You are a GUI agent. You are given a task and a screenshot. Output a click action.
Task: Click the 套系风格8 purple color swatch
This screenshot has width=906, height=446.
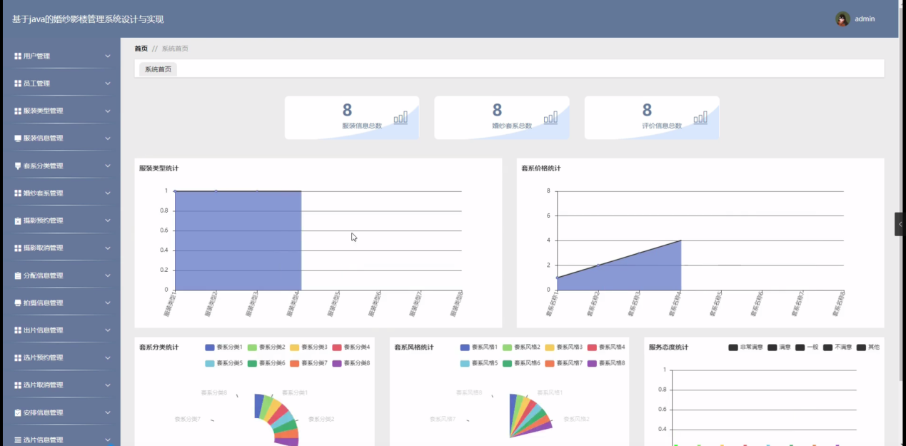point(593,363)
